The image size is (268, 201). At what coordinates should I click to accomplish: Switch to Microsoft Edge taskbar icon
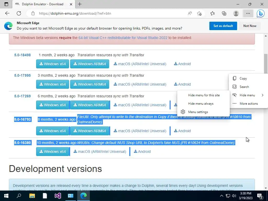83,196
